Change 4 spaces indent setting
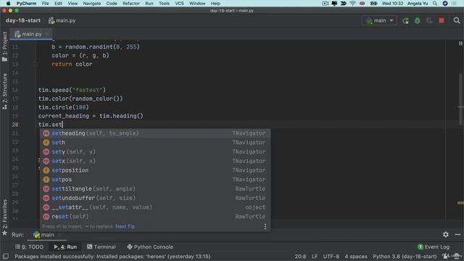The height and width of the screenshot is (261, 464). point(356,257)
